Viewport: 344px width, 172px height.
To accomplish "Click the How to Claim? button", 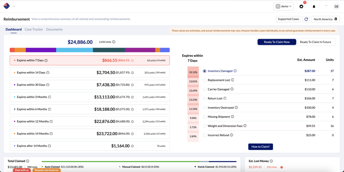I will [260, 147].
